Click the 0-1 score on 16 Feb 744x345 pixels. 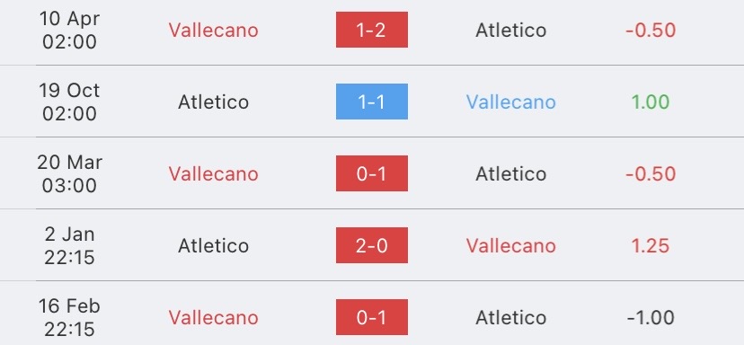371,317
